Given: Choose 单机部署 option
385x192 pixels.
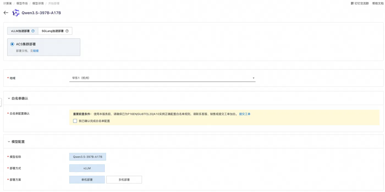Looking at the screenshot, I should coord(87,180).
